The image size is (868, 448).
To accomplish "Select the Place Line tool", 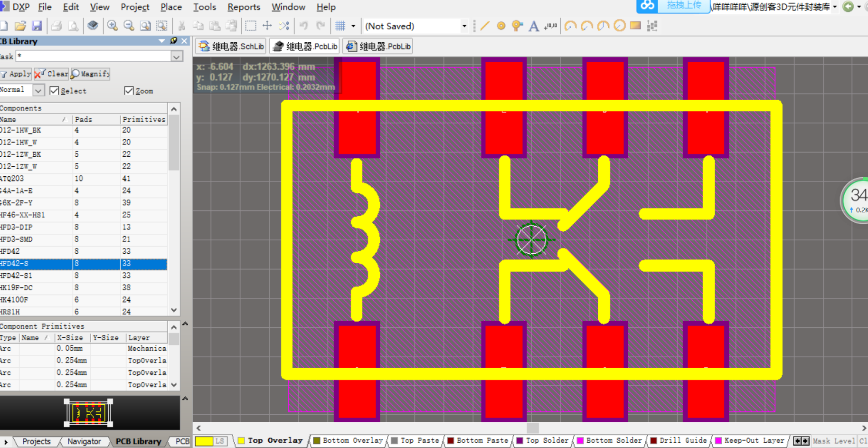I will pyautogui.click(x=484, y=26).
